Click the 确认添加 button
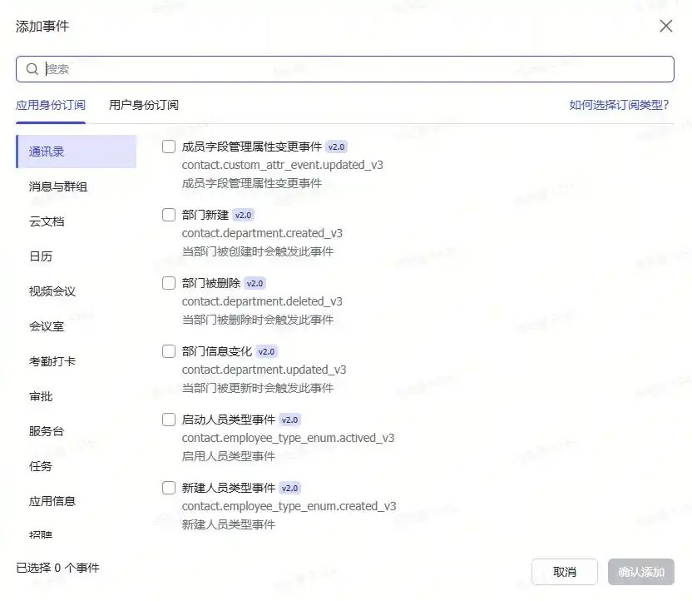Viewport: 692px width, 601px height. [x=640, y=572]
